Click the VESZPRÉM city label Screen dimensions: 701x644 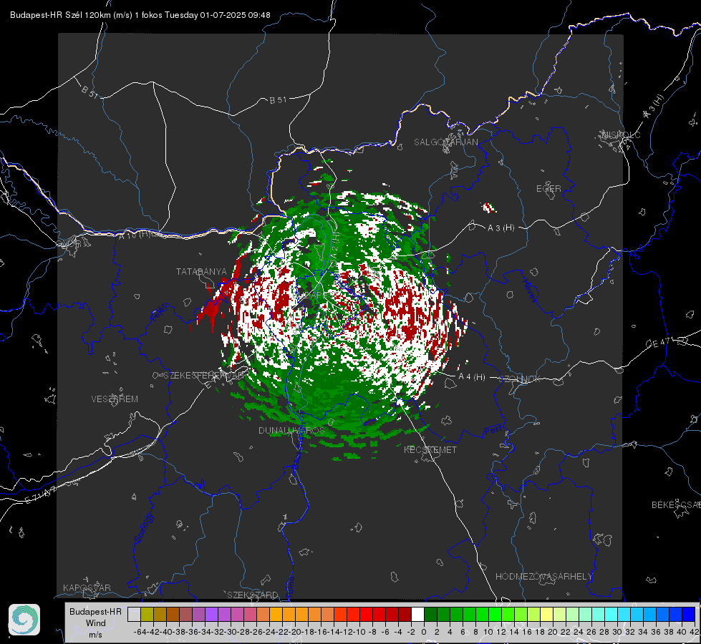pyautogui.click(x=115, y=399)
